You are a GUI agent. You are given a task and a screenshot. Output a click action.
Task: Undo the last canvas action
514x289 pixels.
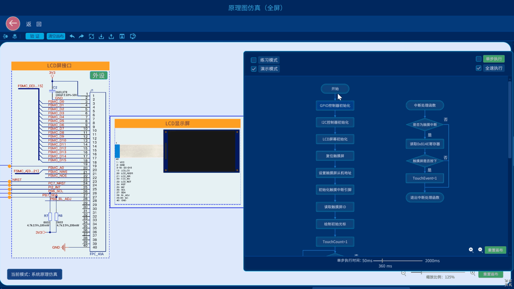[x=72, y=36]
